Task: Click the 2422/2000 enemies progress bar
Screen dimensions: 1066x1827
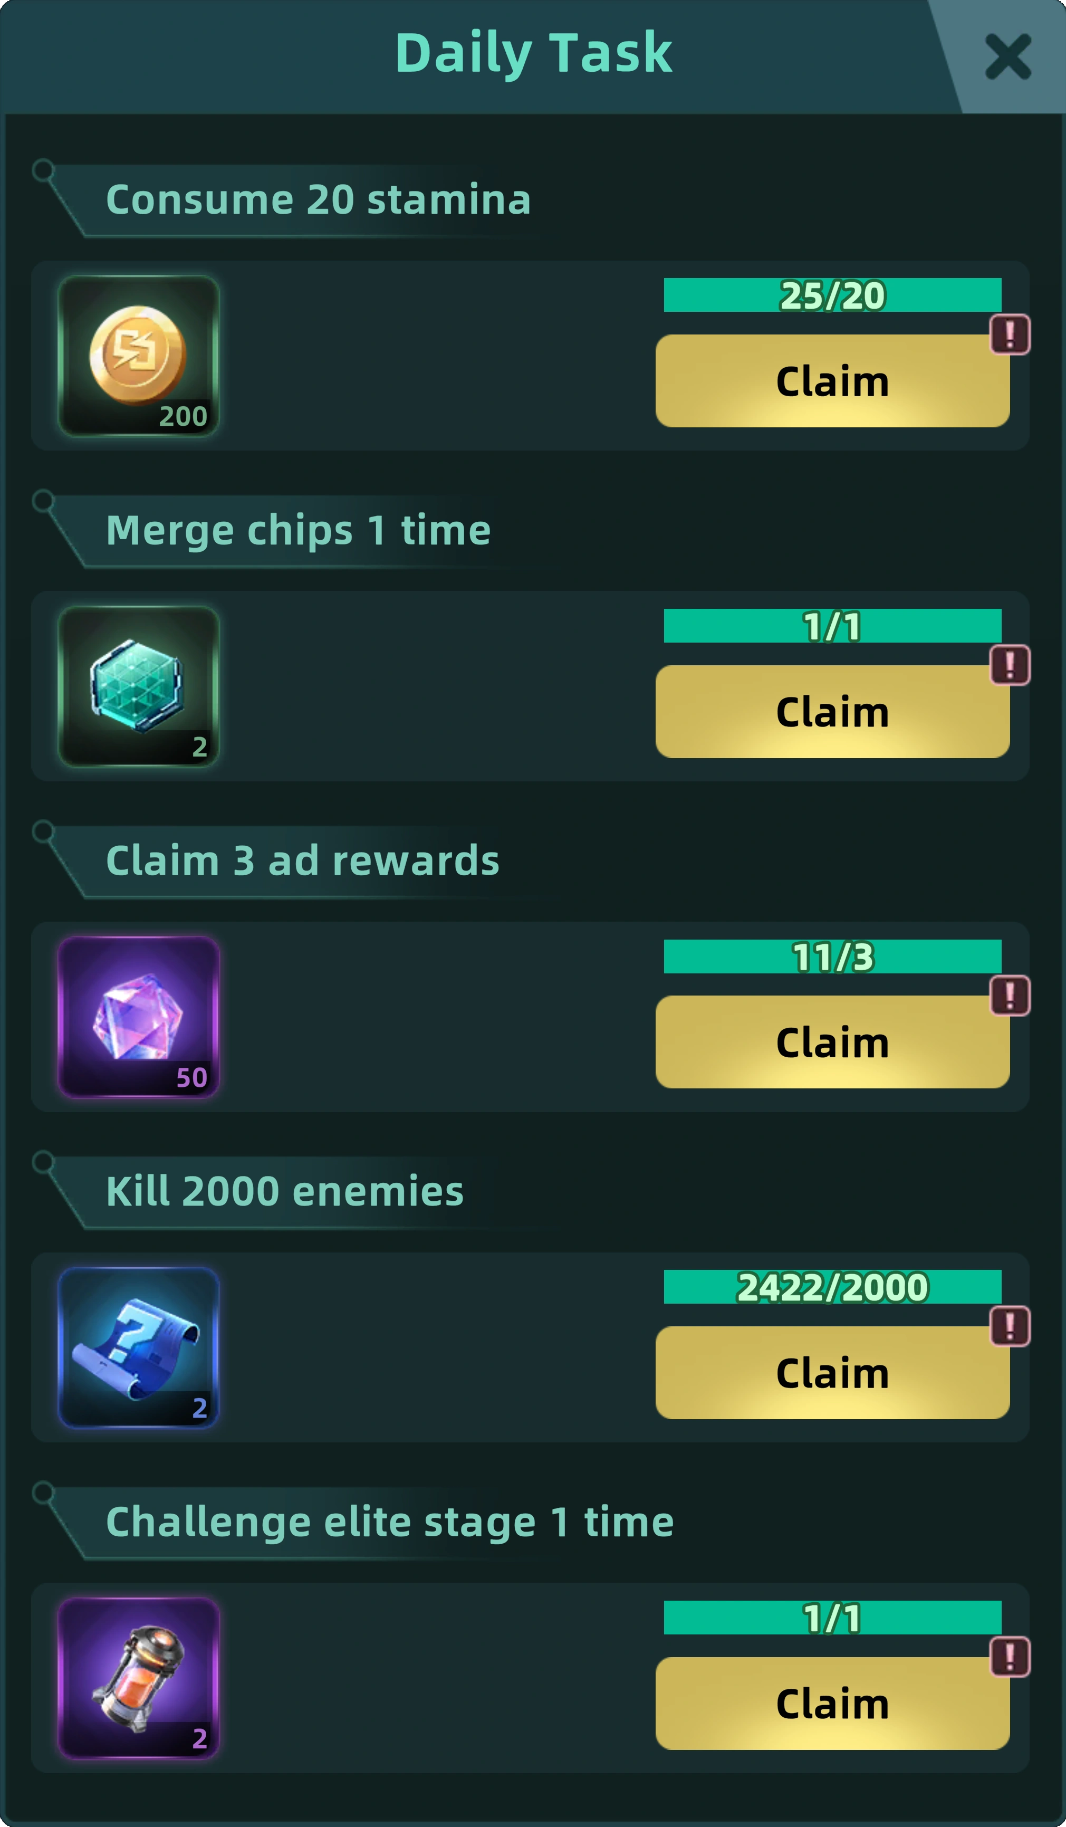Action: pyautogui.click(x=833, y=1287)
